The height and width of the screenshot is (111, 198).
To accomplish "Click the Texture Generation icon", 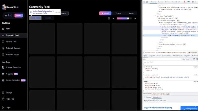I will tap(3, 80).
